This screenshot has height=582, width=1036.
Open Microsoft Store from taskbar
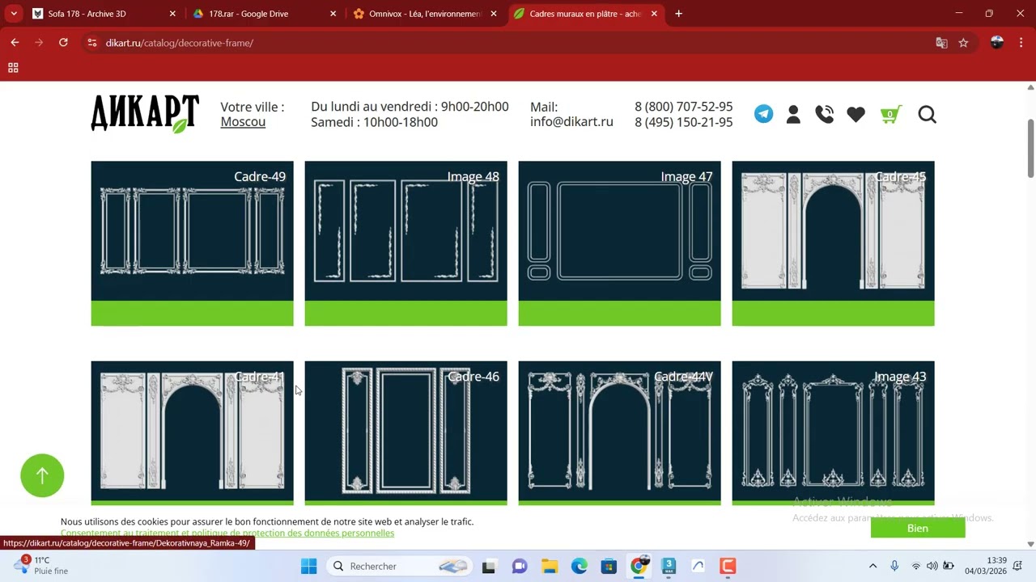pyautogui.click(x=609, y=566)
